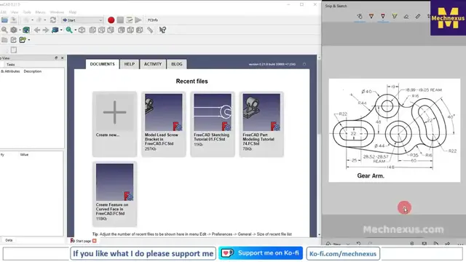Switch to the ACTIVITY tab
The height and width of the screenshot is (262, 466).
[x=153, y=64]
